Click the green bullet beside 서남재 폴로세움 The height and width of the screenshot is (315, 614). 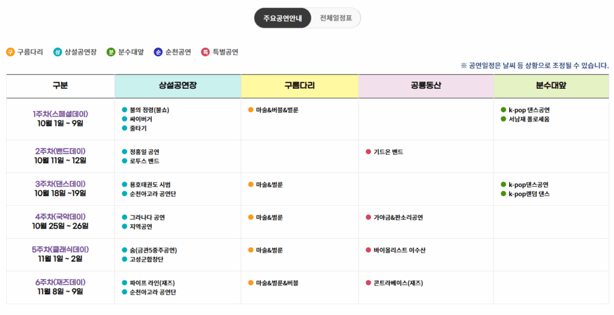[x=503, y=119]
